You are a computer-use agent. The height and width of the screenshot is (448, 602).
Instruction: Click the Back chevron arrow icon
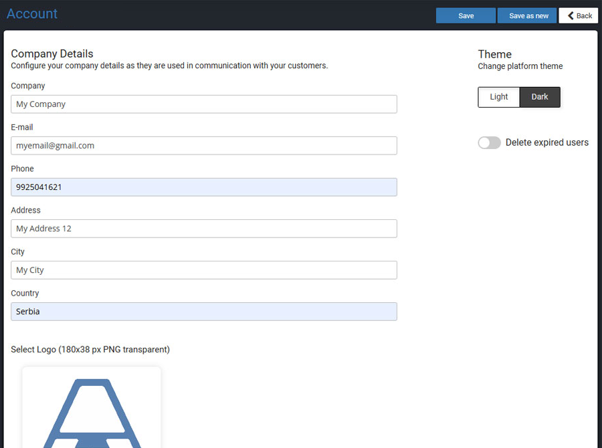(x=571, y=16)
